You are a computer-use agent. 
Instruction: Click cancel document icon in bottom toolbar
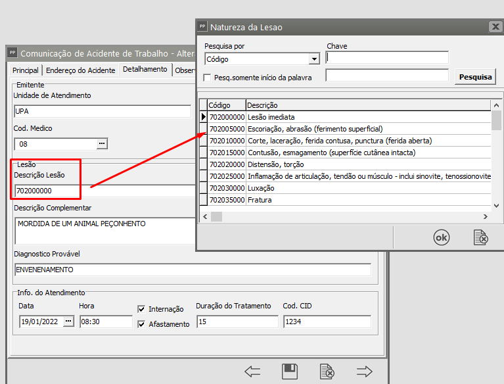[x=327, y=372]
